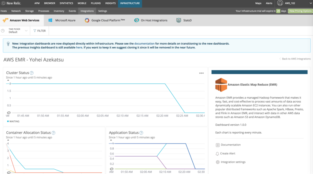The height and width of the screenshot is (174, 313).
Task: Open the Plugins menu
Action: coord(95,3)
